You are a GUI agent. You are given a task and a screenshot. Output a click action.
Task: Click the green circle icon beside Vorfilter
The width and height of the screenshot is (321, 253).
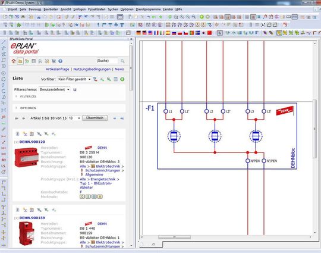point(122,79)
